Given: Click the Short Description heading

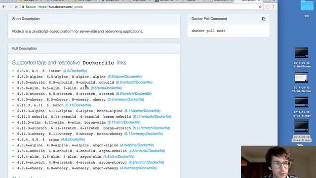Looking at the screenshot, I should [26, 19].
